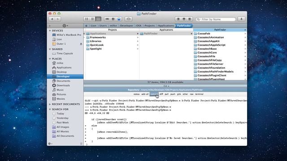Viewport: 287px width, 161px height.
Task: Eject the Outer 1 drive
Action: click(x=81, y=44)
